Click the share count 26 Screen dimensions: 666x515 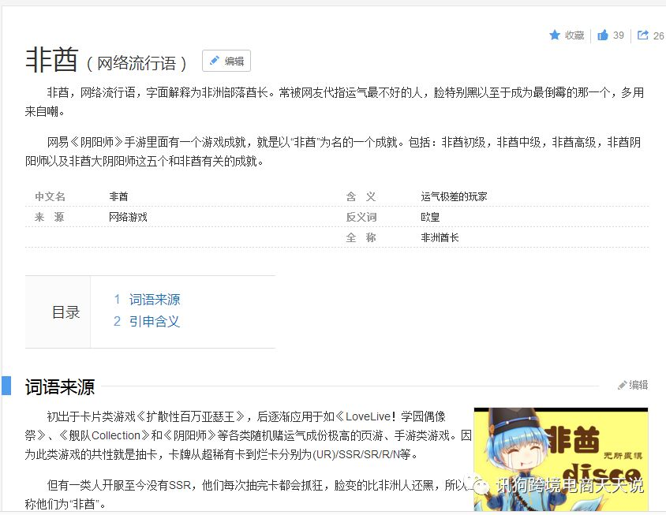pyautogui.click(x=658, y=35)
